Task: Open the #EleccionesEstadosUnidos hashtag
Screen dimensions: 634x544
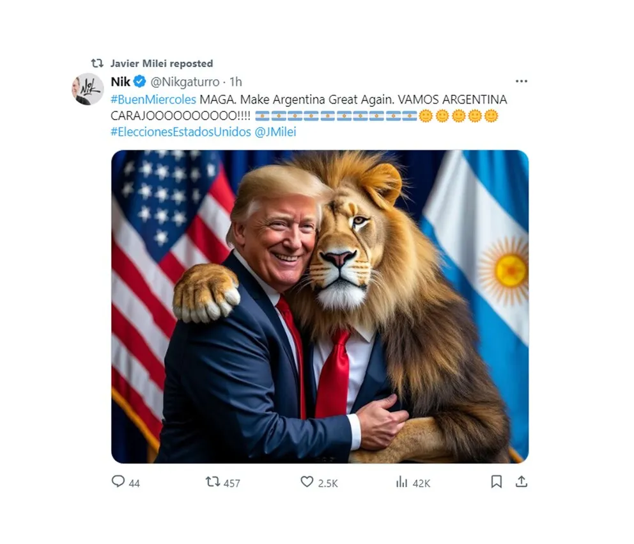Action: (181, 132)
